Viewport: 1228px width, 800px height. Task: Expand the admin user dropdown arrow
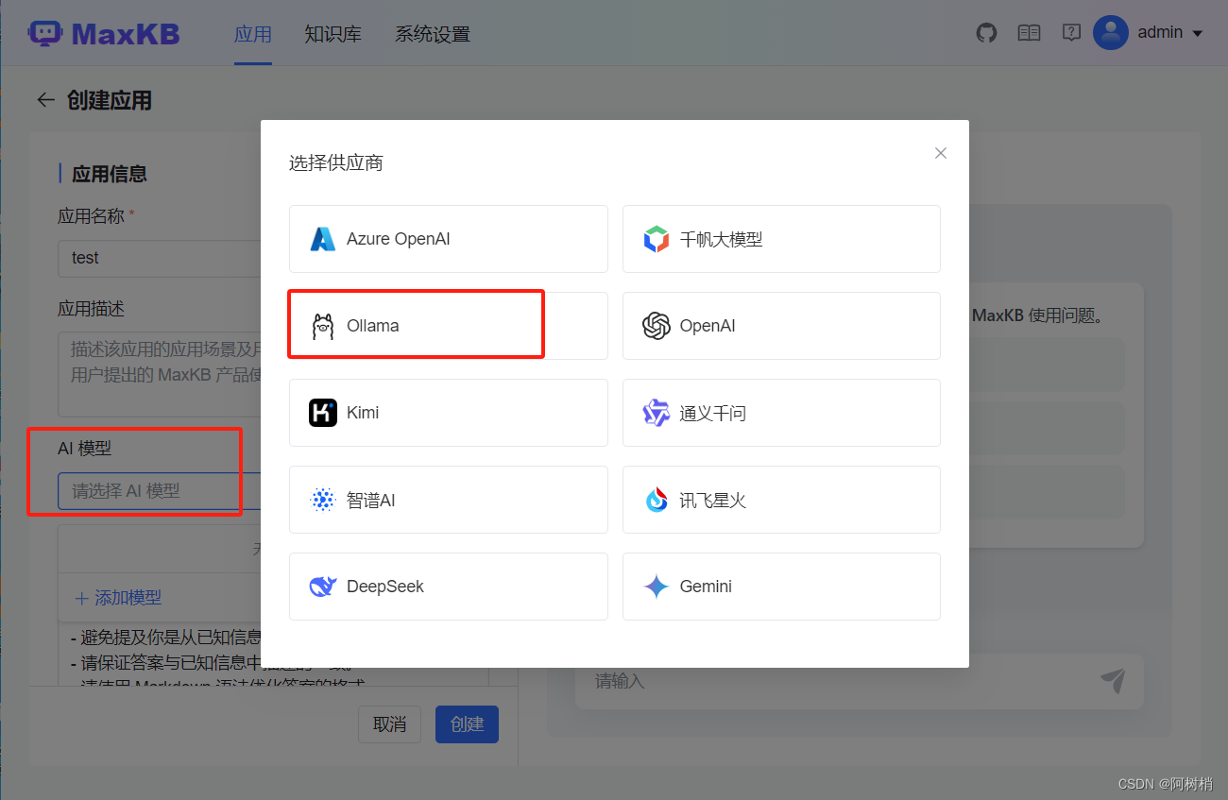coord(1198,33)
